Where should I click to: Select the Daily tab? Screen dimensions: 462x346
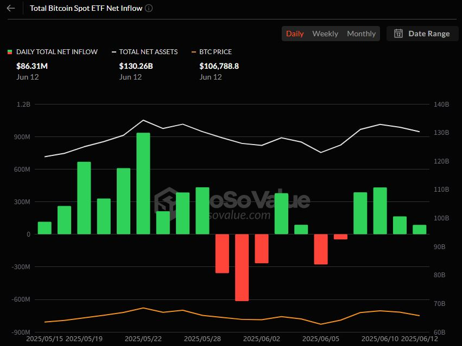pos(295,34)
